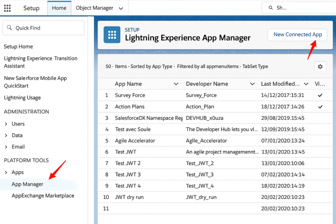336x224 pixels.
Task: Click the Test_JWT_2 developer name
Action: pyautogui.click(x=200, y=163)
